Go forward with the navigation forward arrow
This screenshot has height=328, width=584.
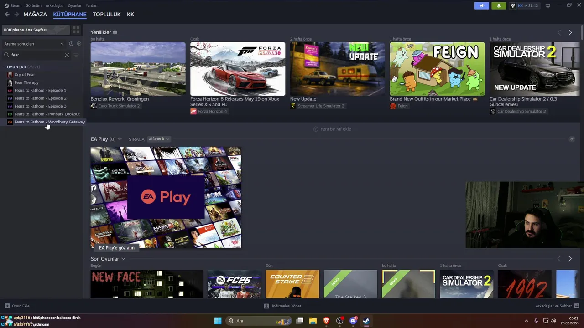(16, 15)
